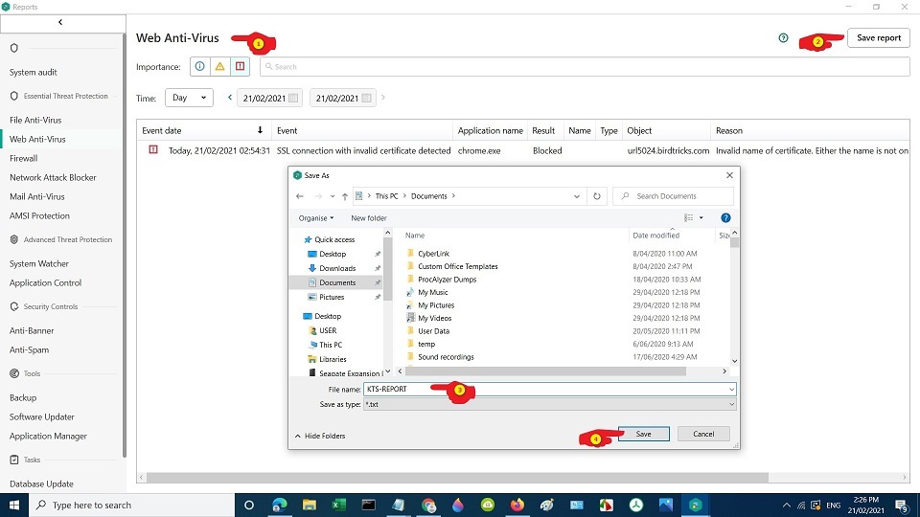Change the file list view layout icon
Screen dimensions: 920x517
pos(689,218)
